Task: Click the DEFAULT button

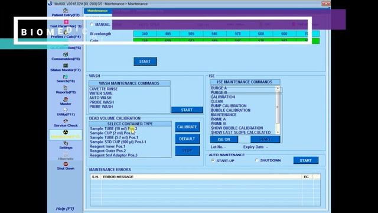Action: [x=187, y=139]
